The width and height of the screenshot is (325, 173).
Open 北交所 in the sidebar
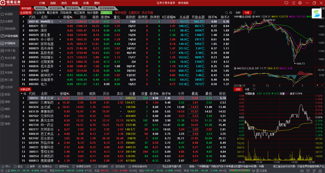coord(7,87)
